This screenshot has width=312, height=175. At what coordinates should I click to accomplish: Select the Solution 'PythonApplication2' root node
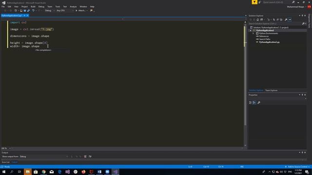pyautogui.click(x=271, y=28)
